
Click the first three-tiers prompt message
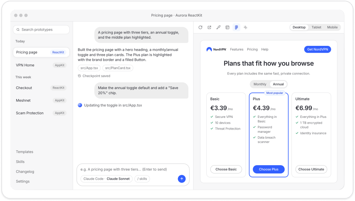click(141, 35)
